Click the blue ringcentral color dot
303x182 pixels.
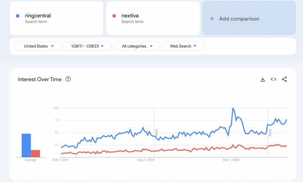pyautogui.click(x=17, y=16)
